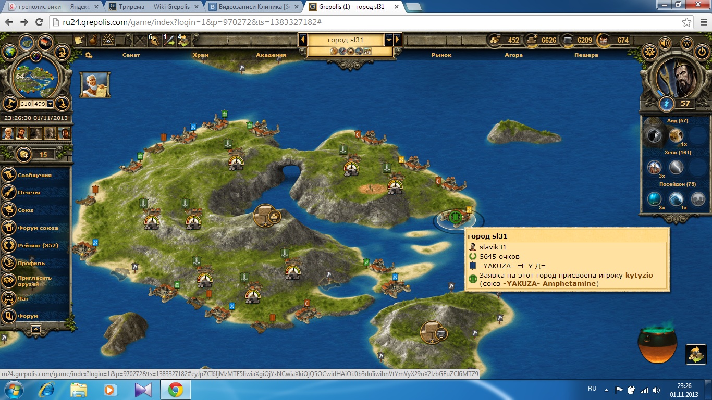Open Windows Start button
This screenshot has width=712, height=400.
(14, 390)
